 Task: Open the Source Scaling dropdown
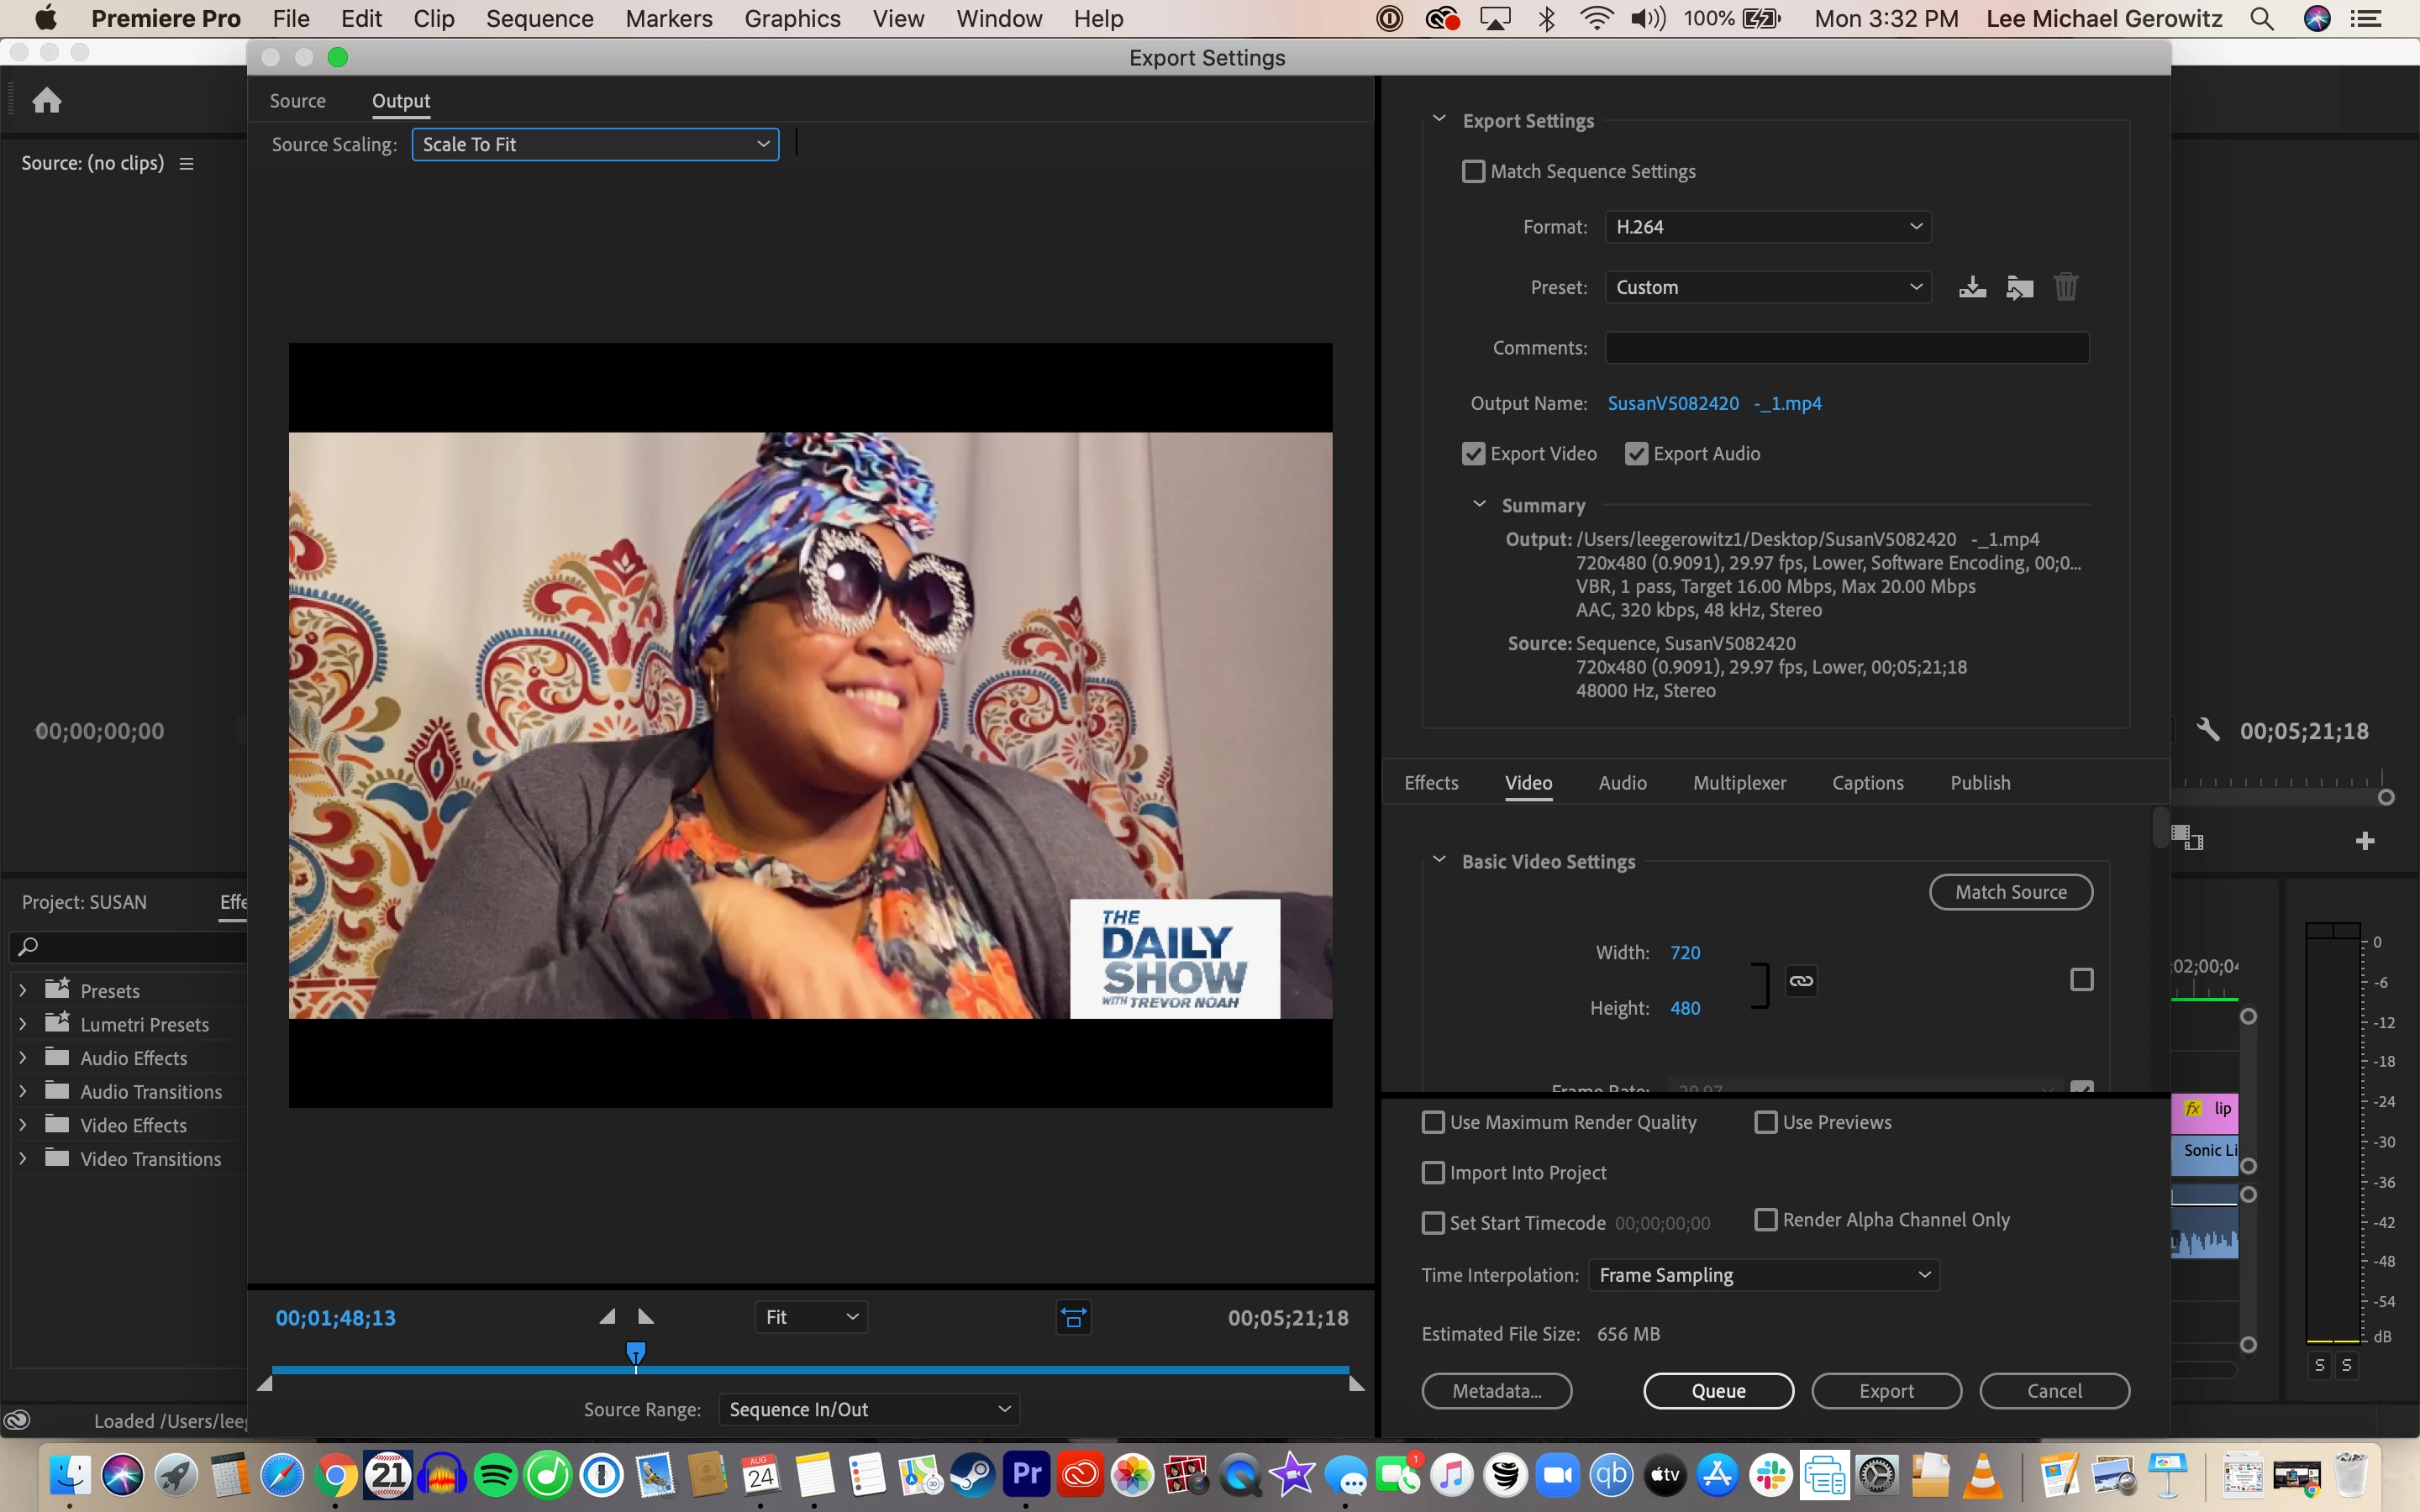pyautogui.click(x=595, y=144)
